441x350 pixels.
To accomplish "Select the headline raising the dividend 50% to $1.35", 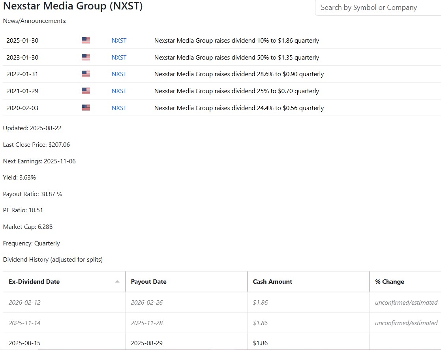I will click(x=236, y=57).
